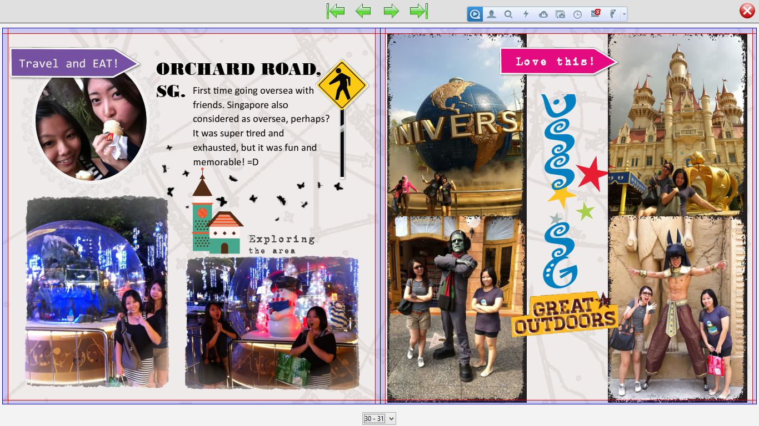The image size is (759, 426).
Task: Go to the previous page spread
Action: [363, 11]
